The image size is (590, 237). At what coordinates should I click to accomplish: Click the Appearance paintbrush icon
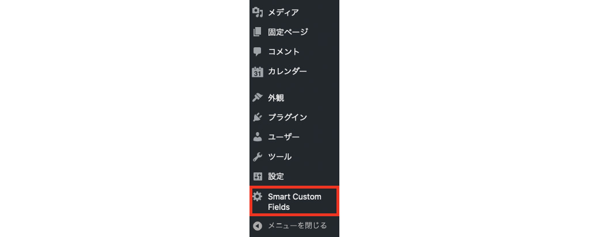[x=258, y=98]
